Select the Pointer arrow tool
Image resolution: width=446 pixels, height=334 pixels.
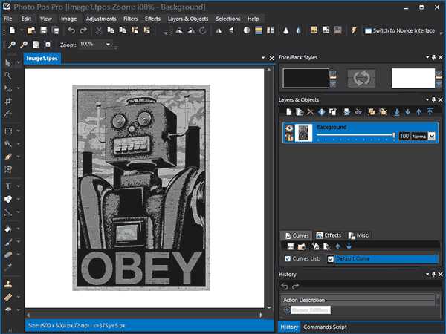tap(8, 63)
